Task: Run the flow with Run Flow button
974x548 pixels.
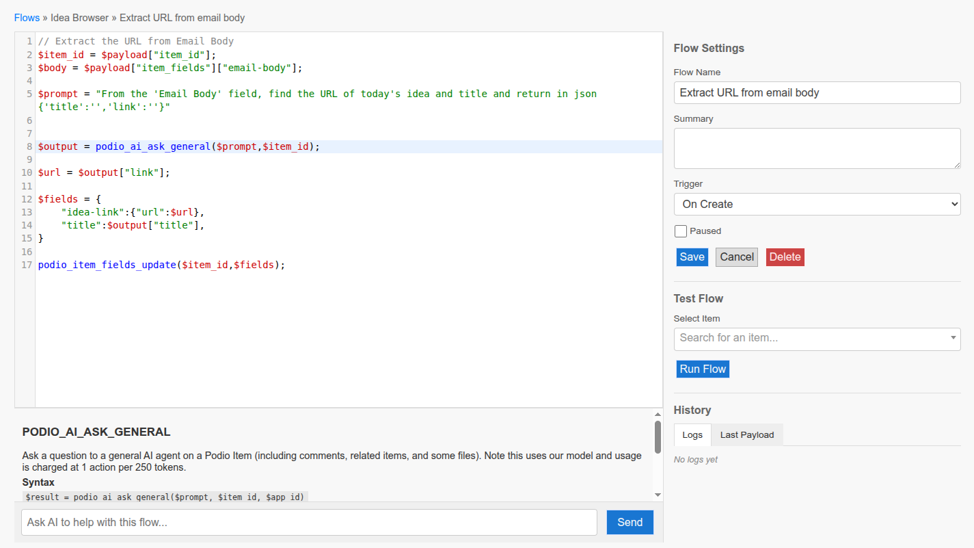Action: [703, 369]
